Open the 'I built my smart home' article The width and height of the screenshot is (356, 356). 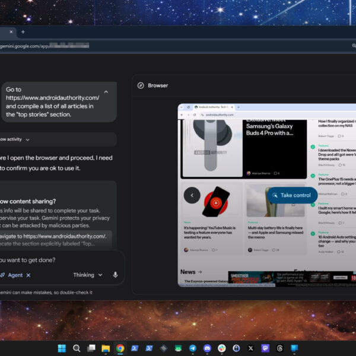337,210
